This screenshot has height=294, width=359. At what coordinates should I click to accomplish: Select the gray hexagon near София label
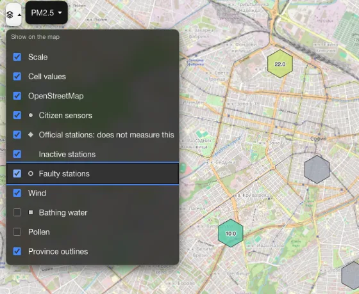[317, 169]
